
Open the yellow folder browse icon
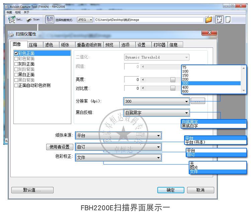pyautogui.click(x=208, y=20)
